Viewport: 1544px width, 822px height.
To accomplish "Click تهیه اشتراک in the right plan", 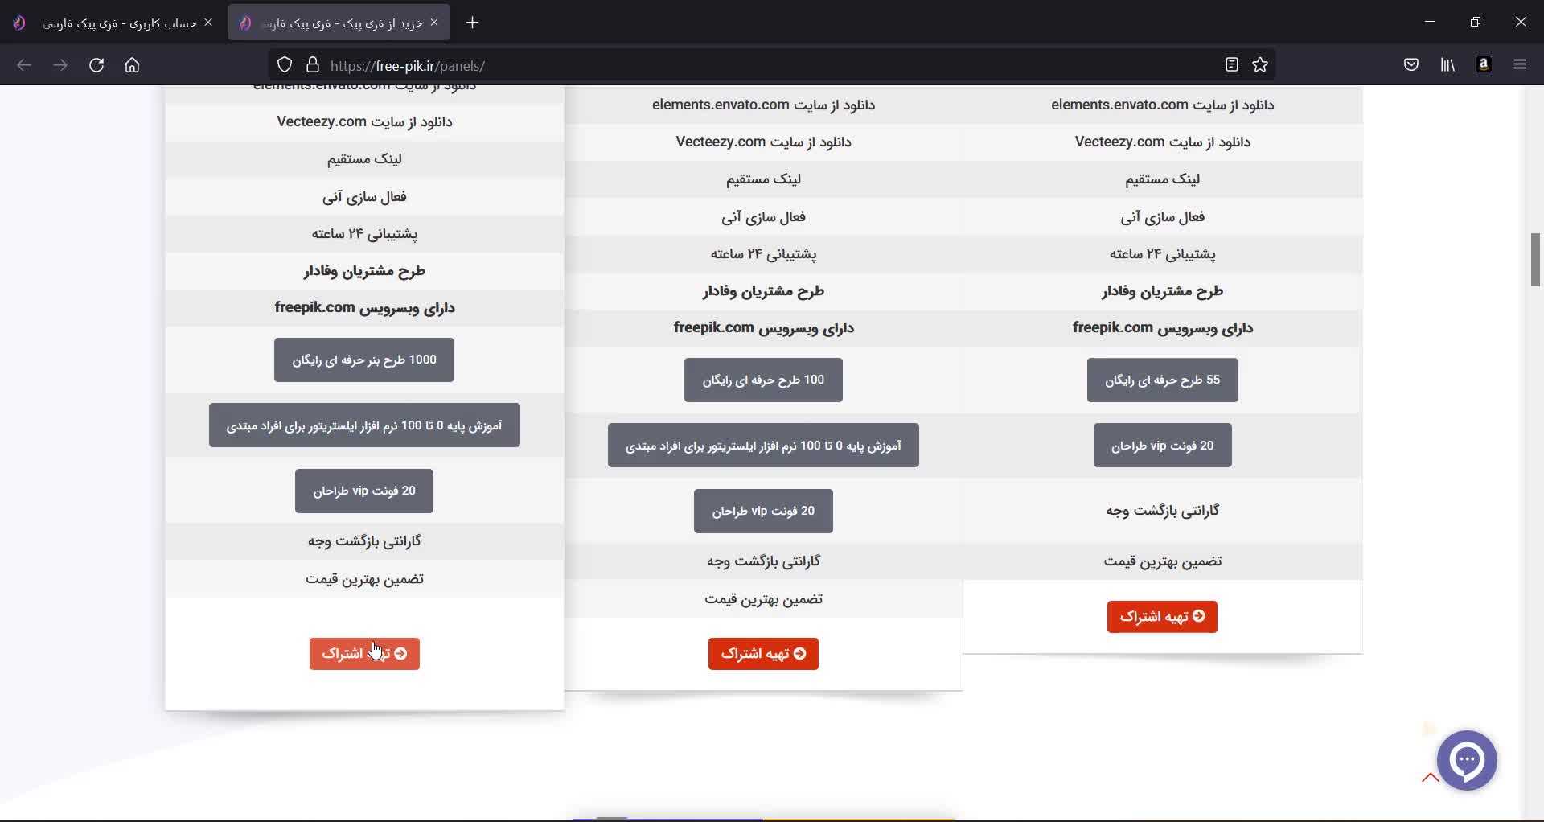I will 1162,617.
